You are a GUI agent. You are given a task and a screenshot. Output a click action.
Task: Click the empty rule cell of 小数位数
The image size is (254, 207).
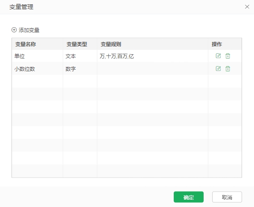tap(152, 69)
